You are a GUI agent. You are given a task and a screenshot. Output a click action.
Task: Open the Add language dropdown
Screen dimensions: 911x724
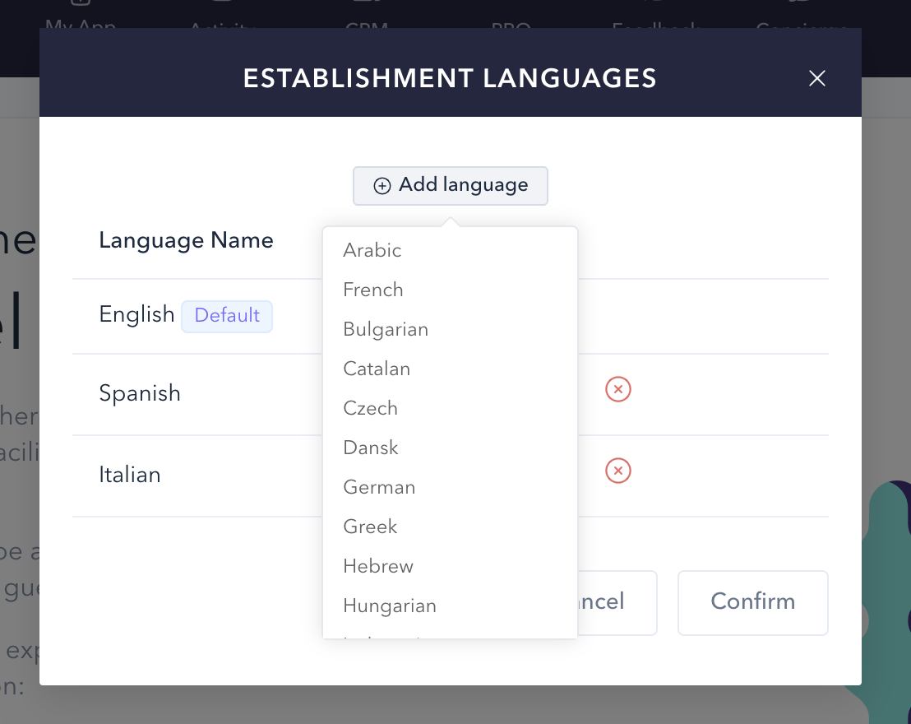(x=451, y=185)
